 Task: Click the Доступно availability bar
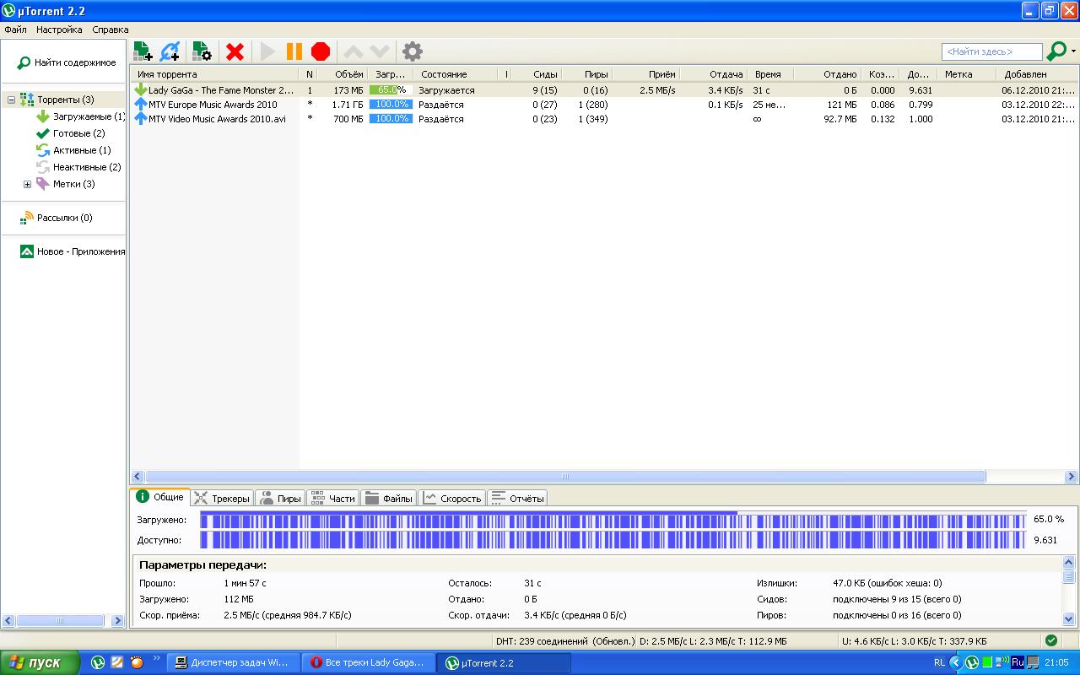[613, 540]
